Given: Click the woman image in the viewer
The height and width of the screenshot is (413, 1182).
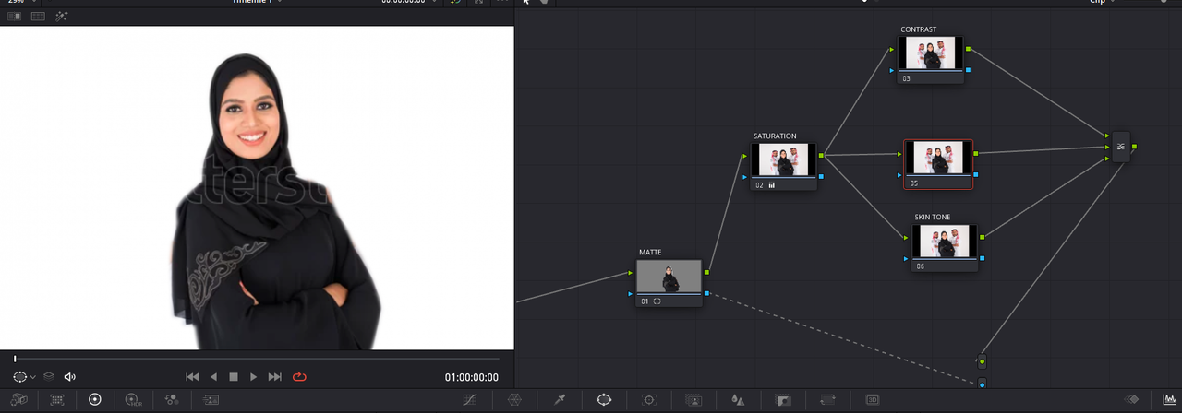Looking at the screenshot, I should coord(278,203).
